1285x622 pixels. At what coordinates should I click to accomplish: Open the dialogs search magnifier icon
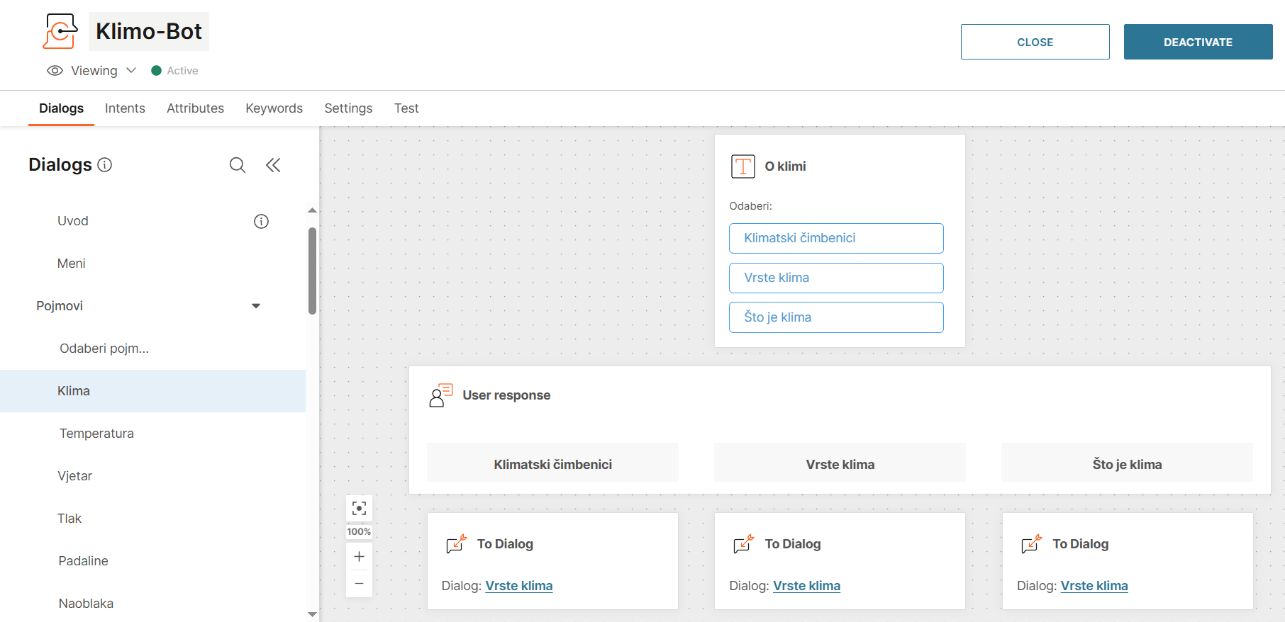(x=238, y=165)
